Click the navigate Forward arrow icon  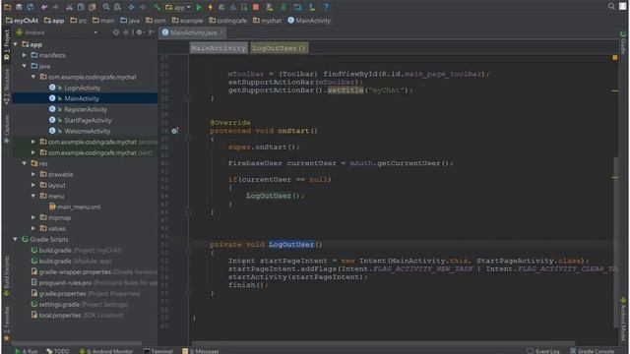coord(143,7)
